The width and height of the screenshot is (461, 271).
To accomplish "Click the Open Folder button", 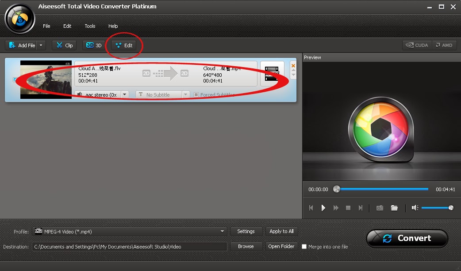I will 281,246.
